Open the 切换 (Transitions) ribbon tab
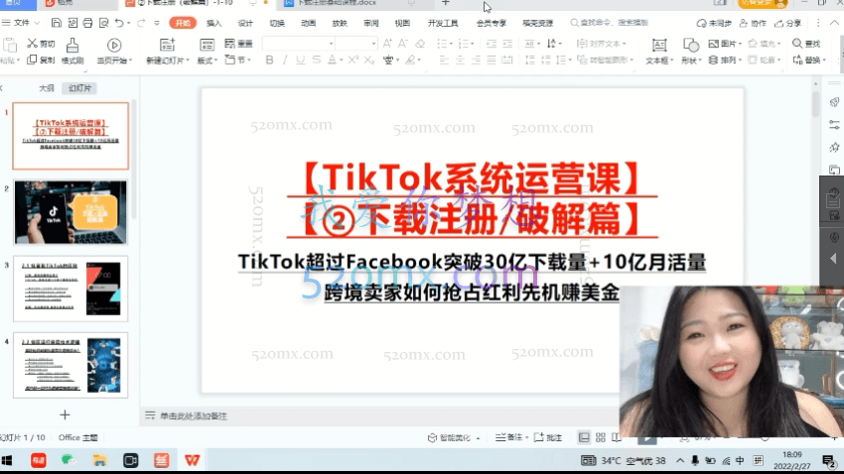 pyautogui.click(x=277, y=23)
